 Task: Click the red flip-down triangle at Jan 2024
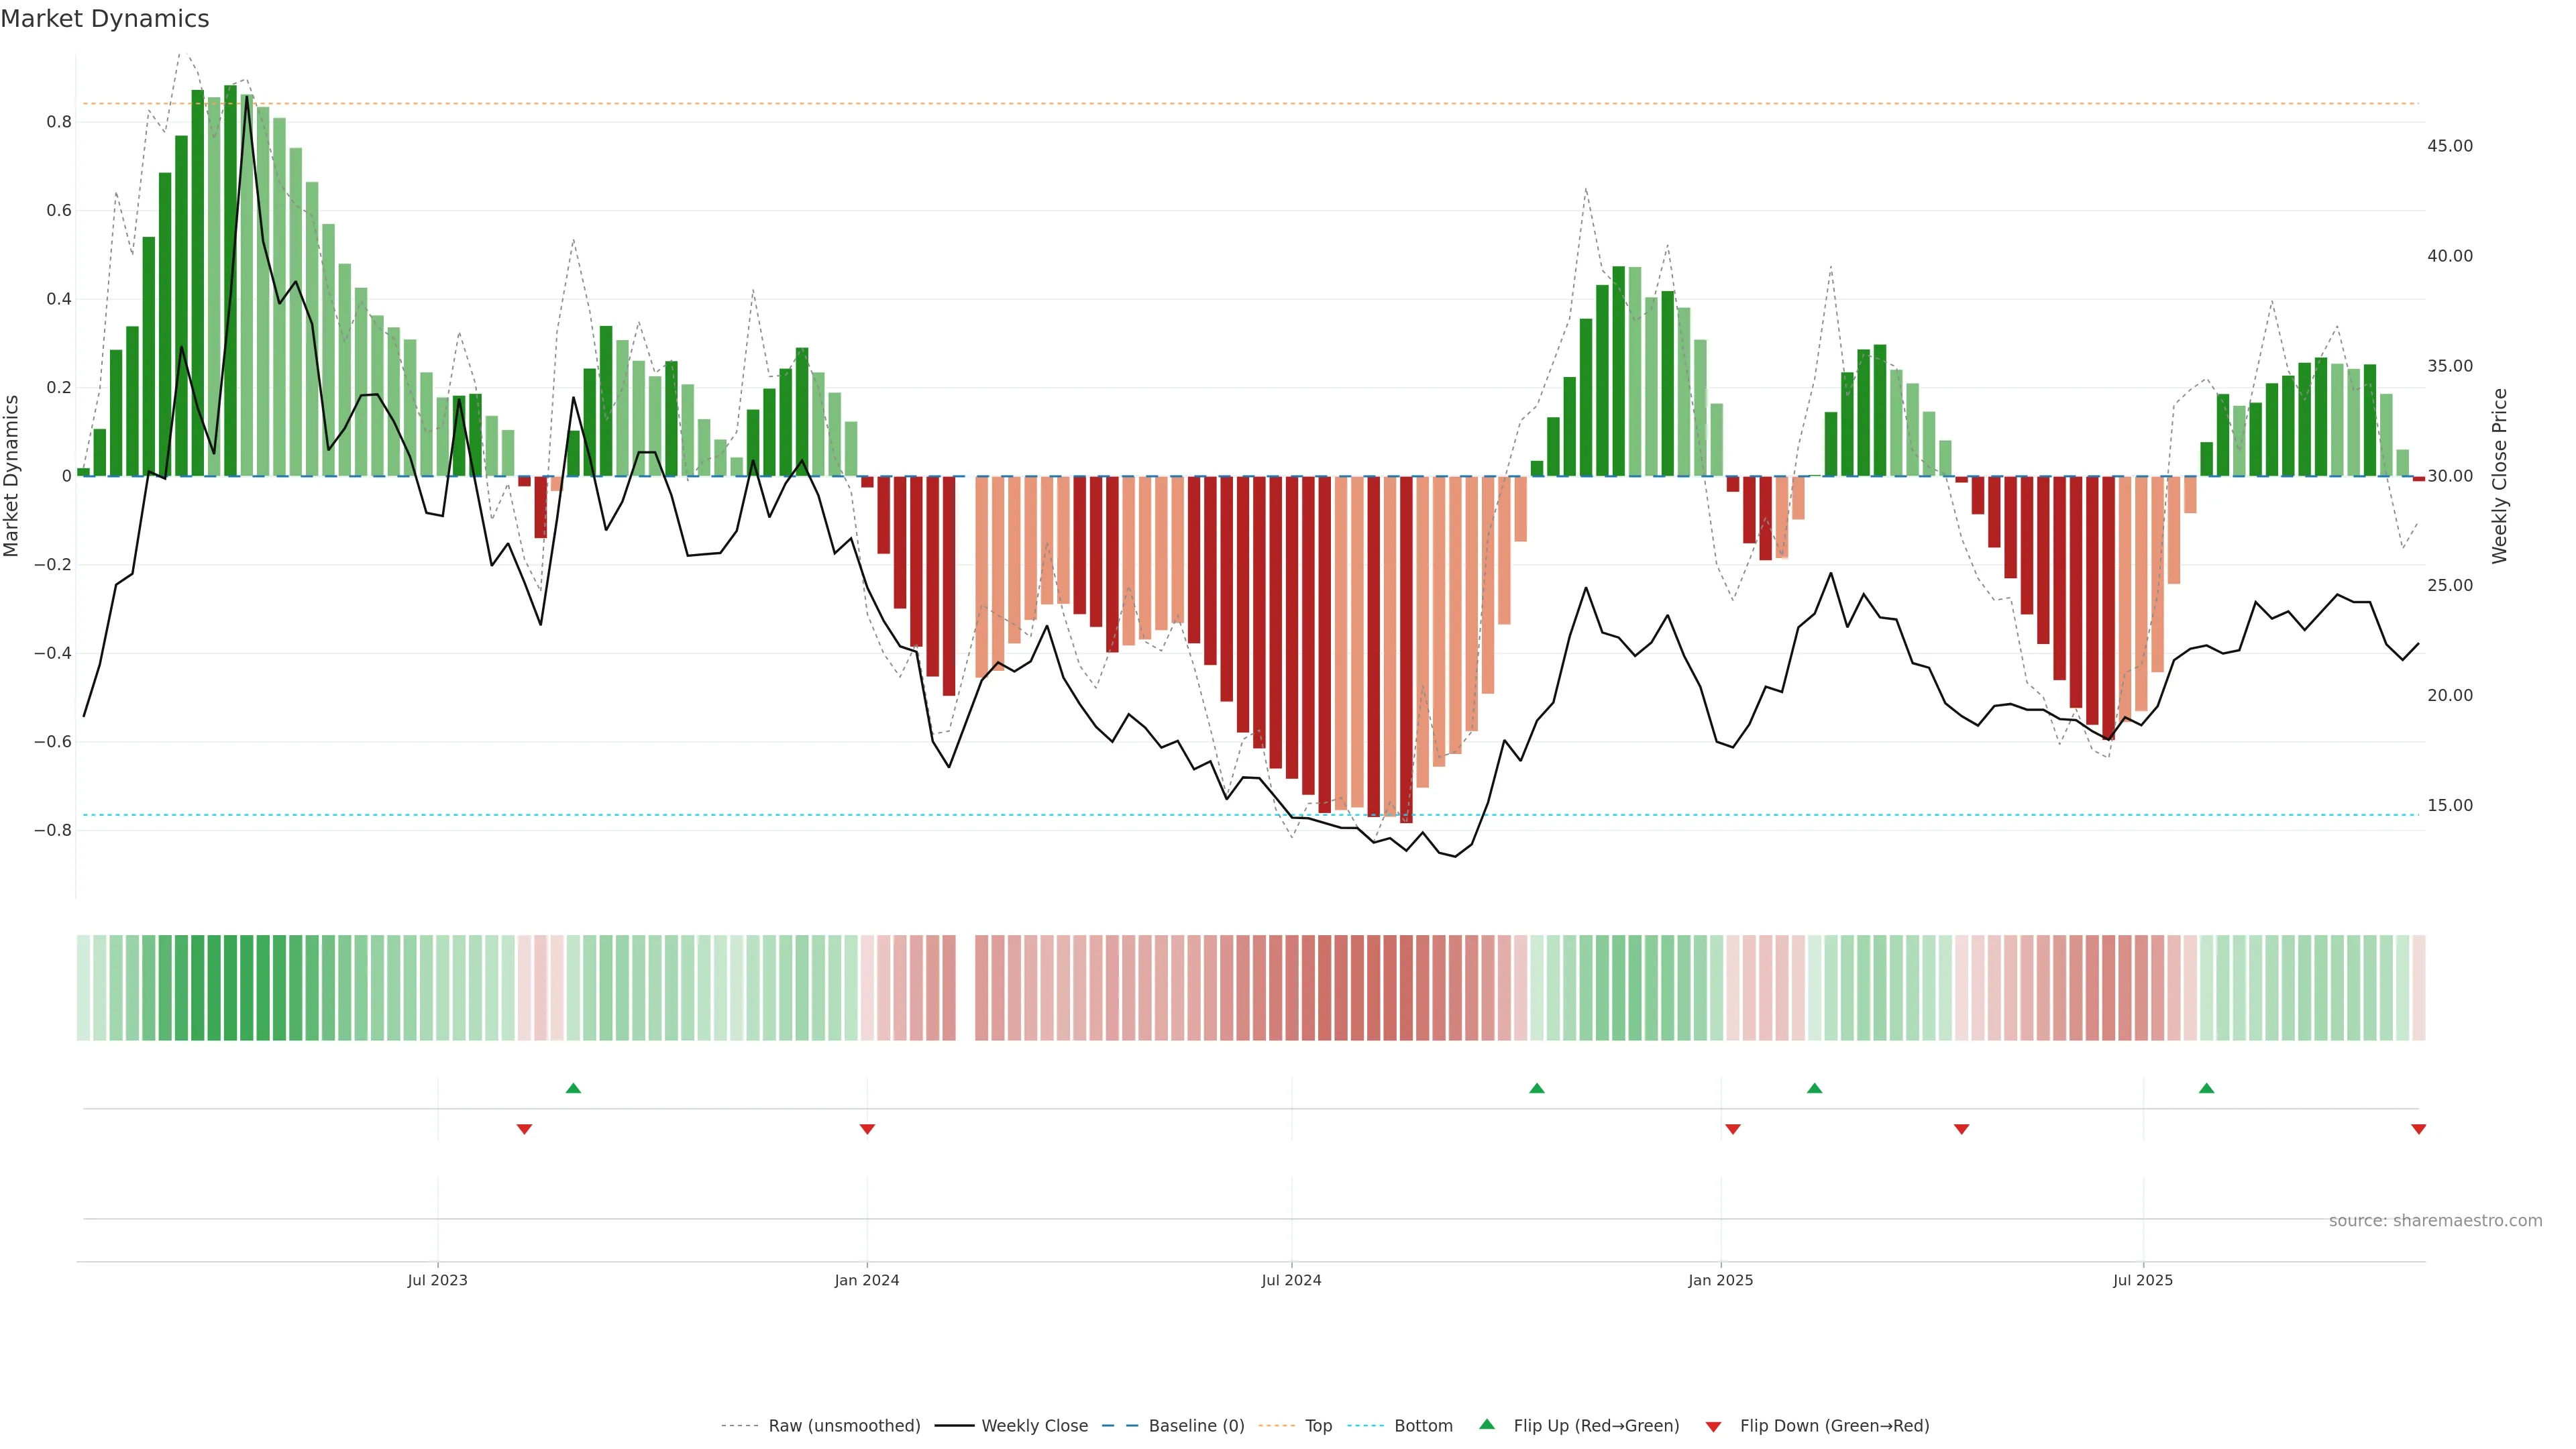867,1129
